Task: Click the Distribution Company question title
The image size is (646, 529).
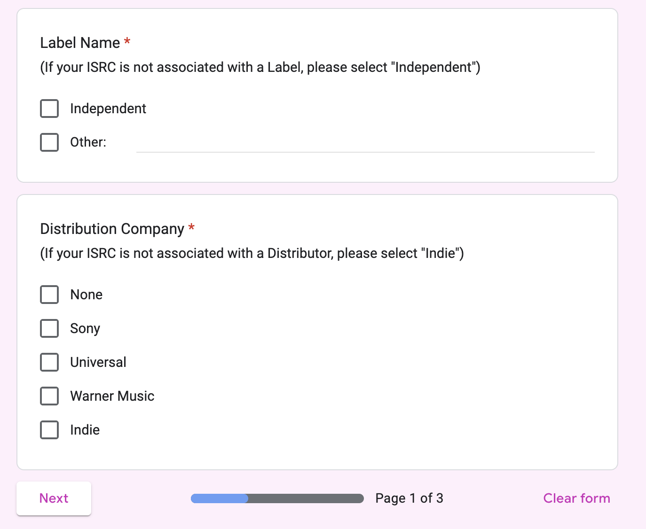Action: (112, 229)
